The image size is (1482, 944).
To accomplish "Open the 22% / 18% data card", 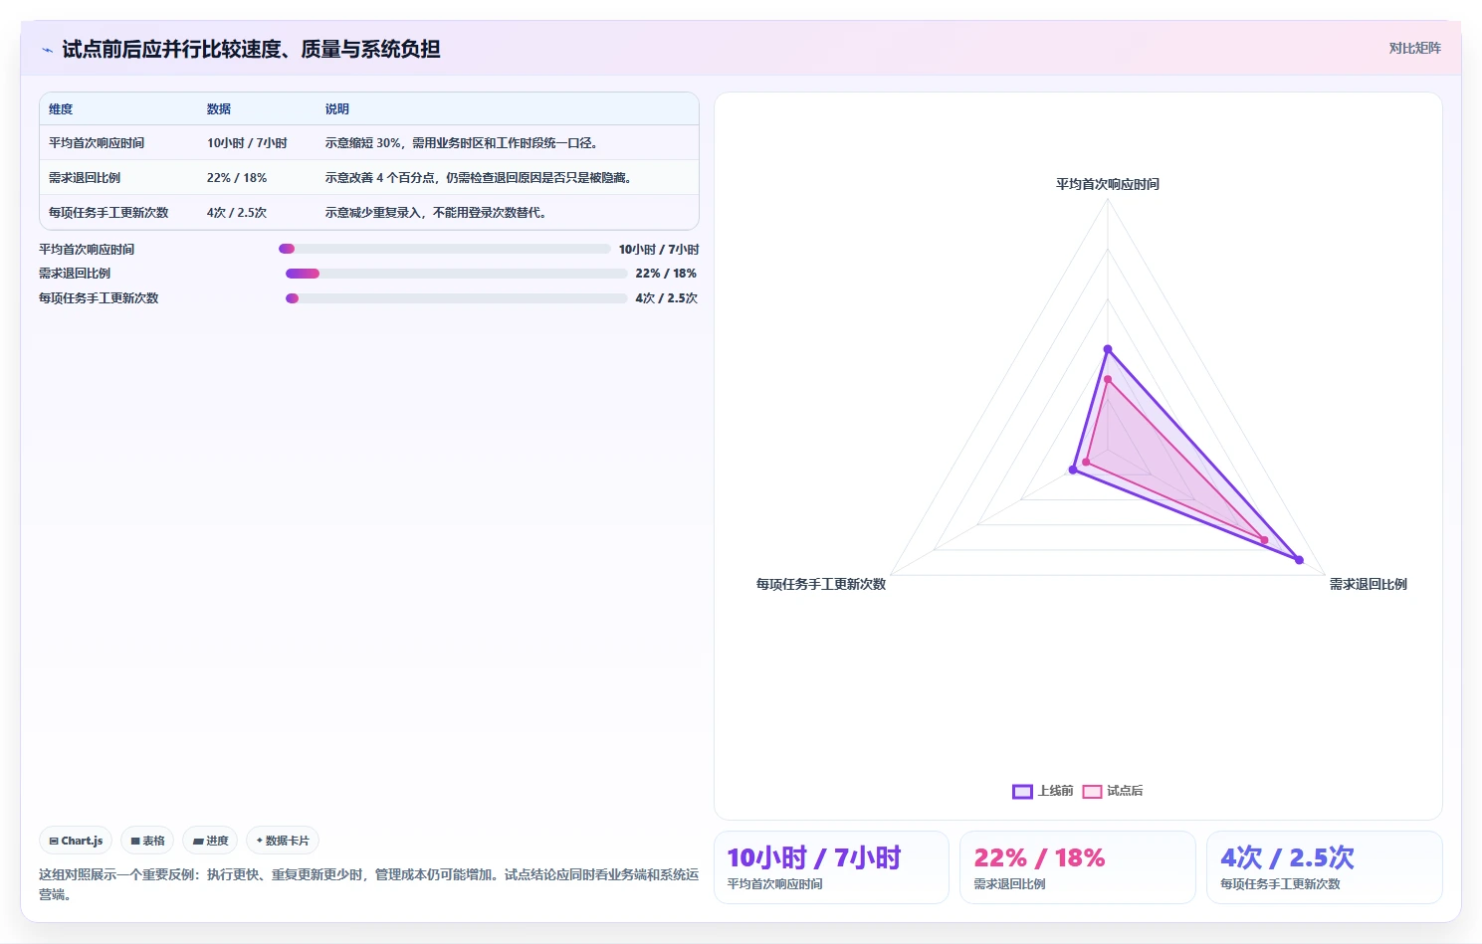I will [1077, 867].
